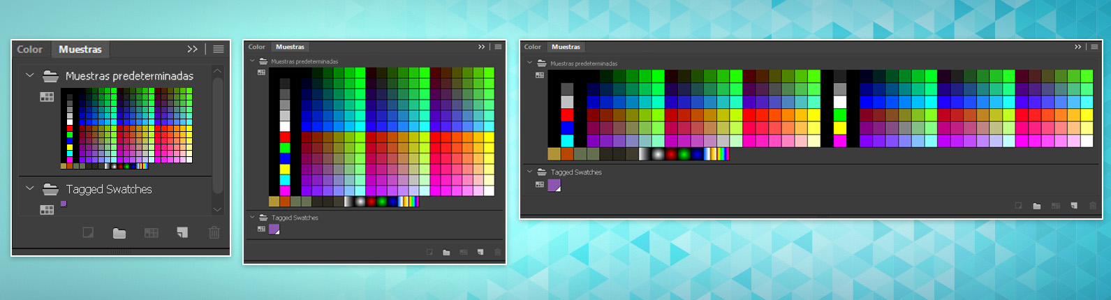Image resolution: width=1111 pixels, height=300 pixels.
Task: Select purple tagged swatch in middle panel
Action: pos(274,229)
